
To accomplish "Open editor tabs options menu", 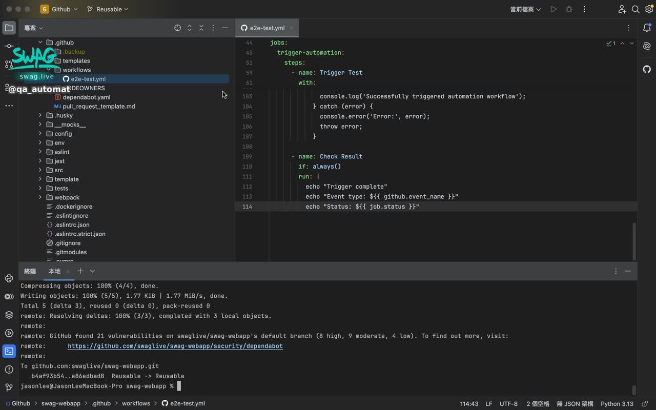I will point(629,28).
